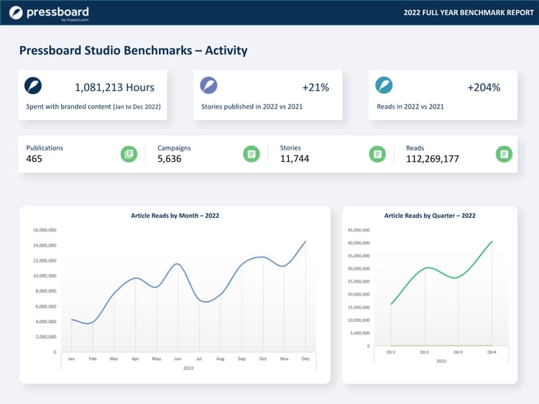Image resolution: width=539 pixels, height=404 pixels.
Task: Click the 'Reads' label in stats row
Action: [415, 148]
